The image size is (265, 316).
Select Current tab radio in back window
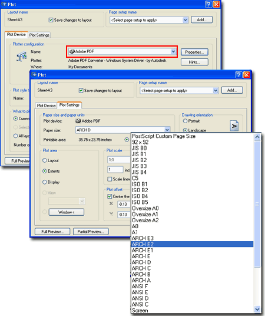tap(15, 119)
